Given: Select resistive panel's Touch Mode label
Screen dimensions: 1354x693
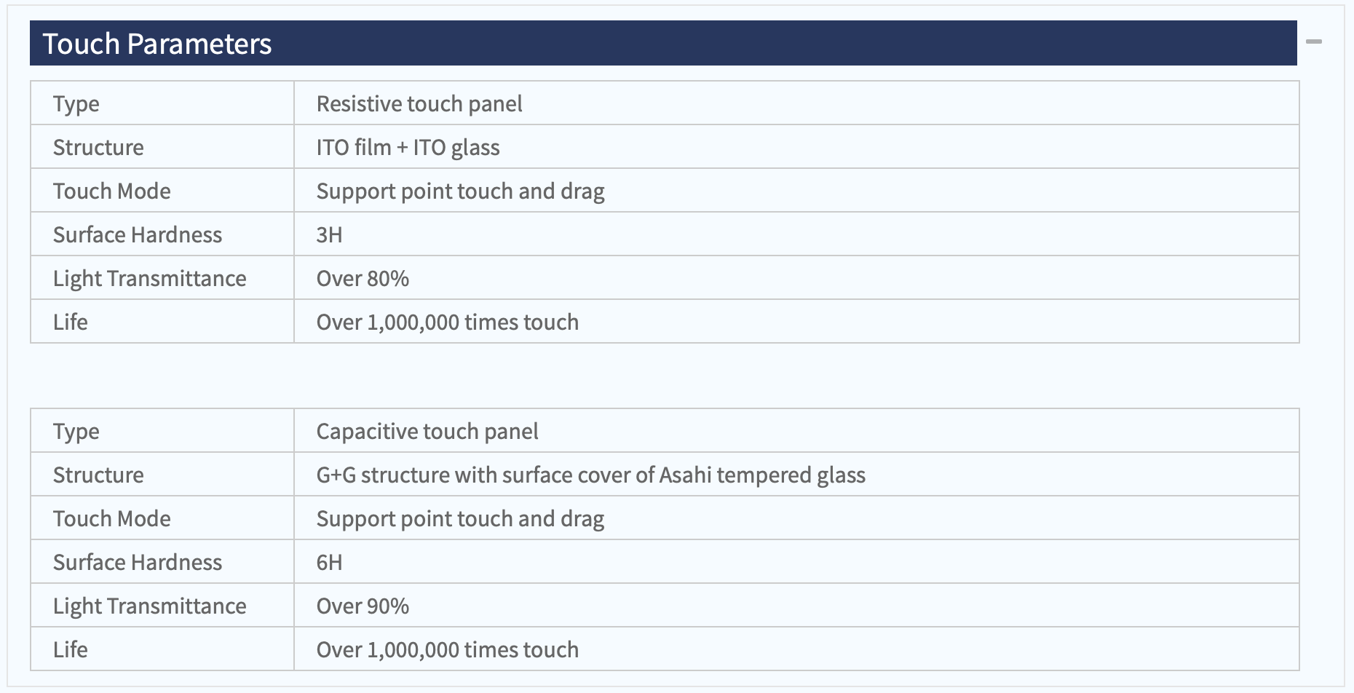Looking at the screenshot, I should click(112, 191).
